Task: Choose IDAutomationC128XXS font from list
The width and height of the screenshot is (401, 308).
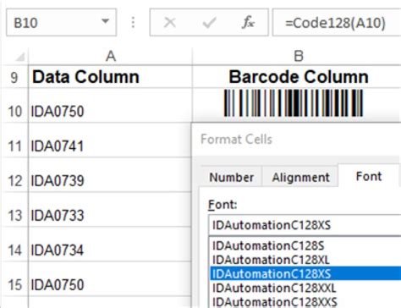Action: (305, 301)
